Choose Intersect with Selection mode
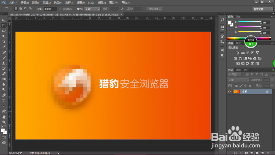This screenshot has width=275, height=155. [30, 9]
